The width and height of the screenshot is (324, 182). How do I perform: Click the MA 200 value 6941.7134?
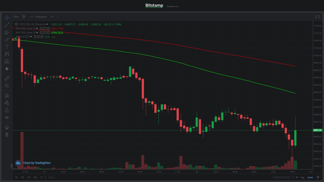click(57, 29)
